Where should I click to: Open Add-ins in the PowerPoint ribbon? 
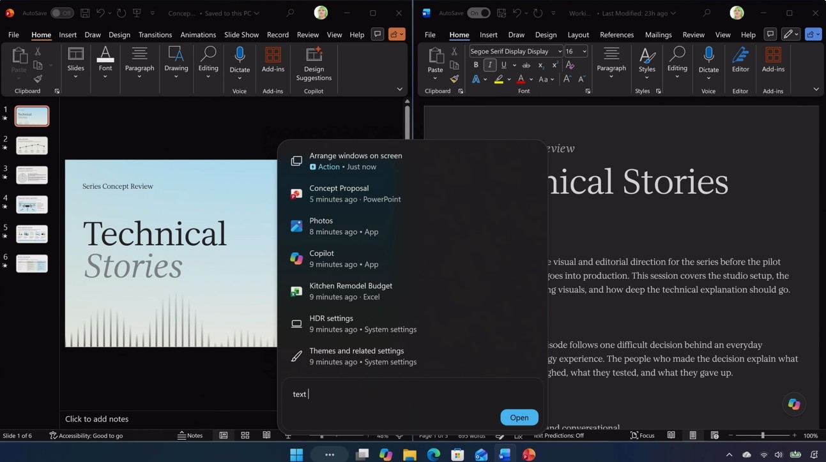point(273,60)
